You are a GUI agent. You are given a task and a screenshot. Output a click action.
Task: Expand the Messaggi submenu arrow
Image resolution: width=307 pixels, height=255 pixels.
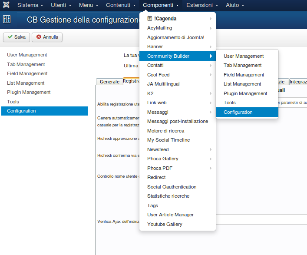211,112
